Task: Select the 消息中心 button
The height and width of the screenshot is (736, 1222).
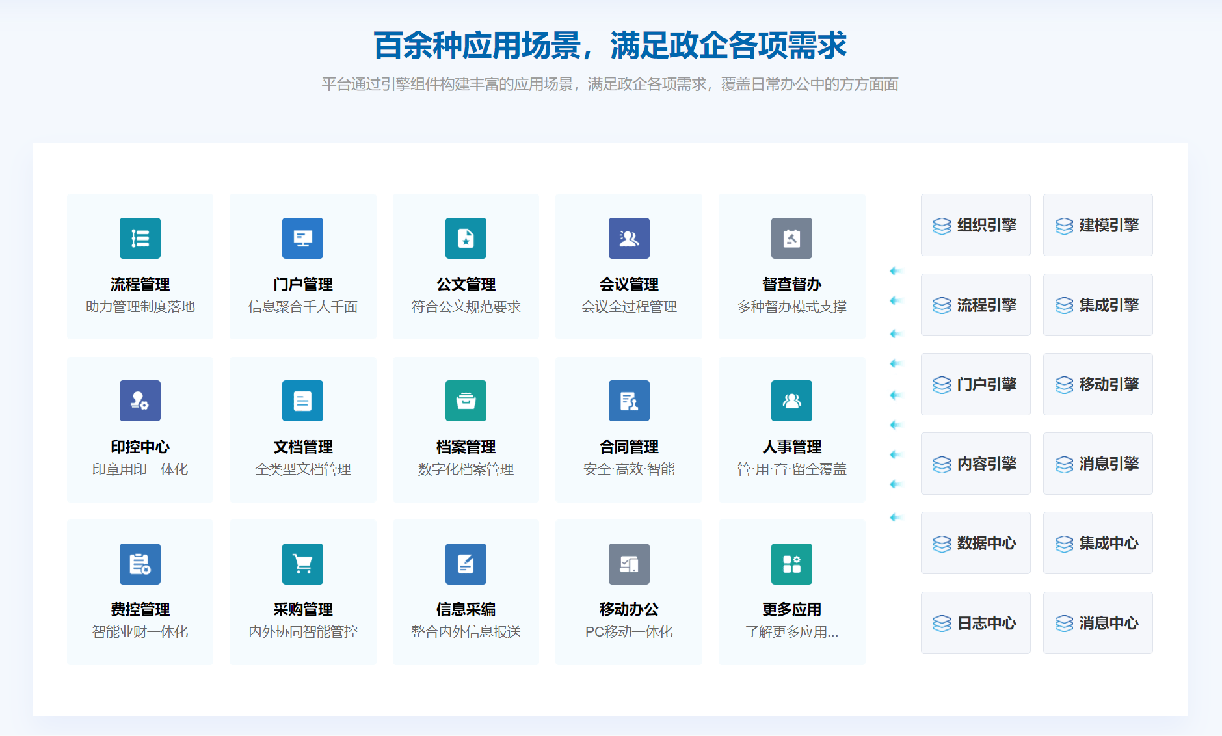Action: 1098,623
